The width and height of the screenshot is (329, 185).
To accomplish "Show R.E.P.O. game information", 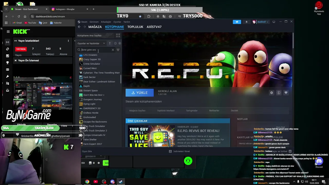I will (x=279, y=93).
